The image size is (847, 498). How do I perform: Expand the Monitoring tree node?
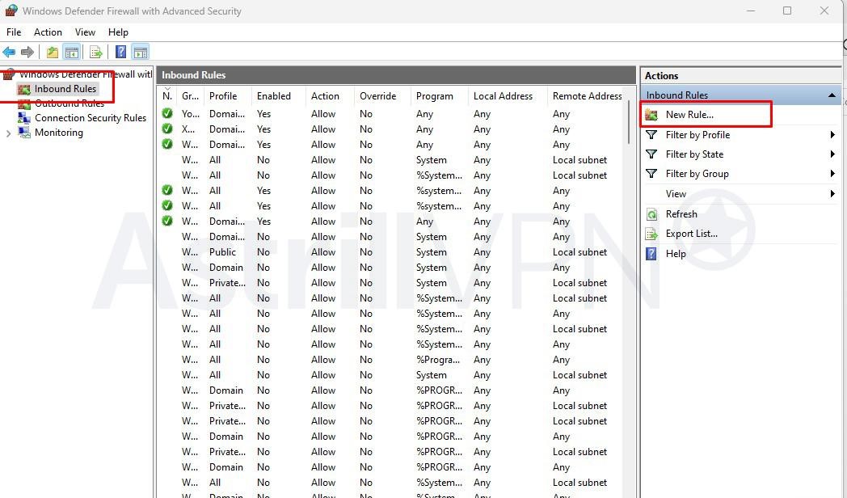click(8, 133)
